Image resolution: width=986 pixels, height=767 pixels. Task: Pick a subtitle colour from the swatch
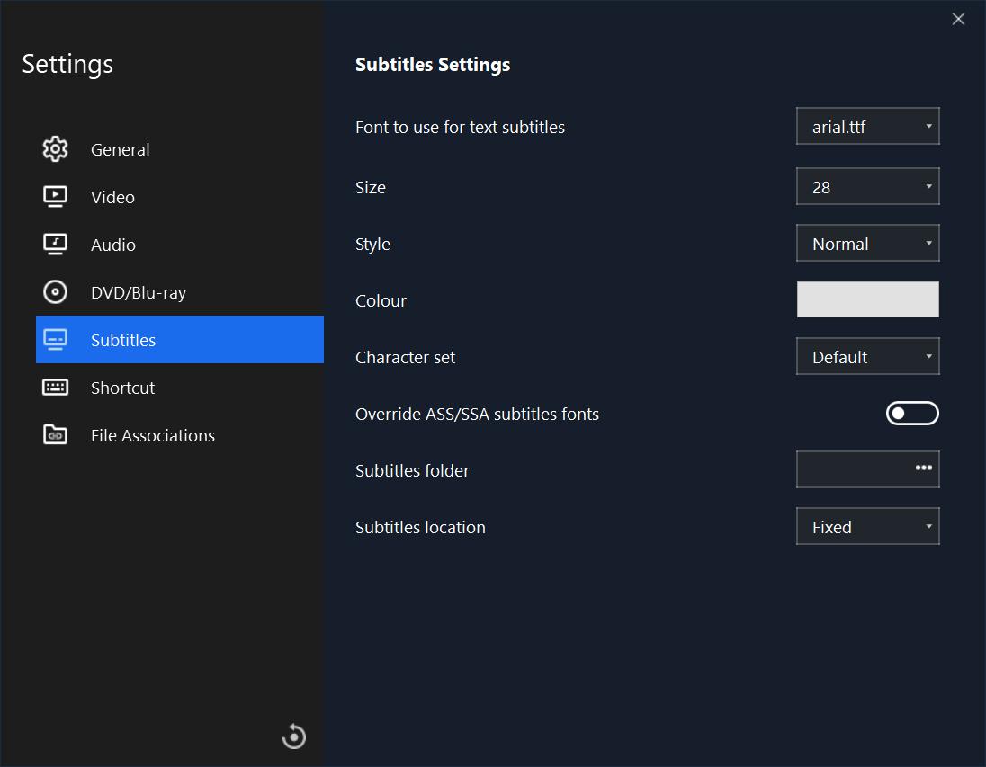(867, 300)
